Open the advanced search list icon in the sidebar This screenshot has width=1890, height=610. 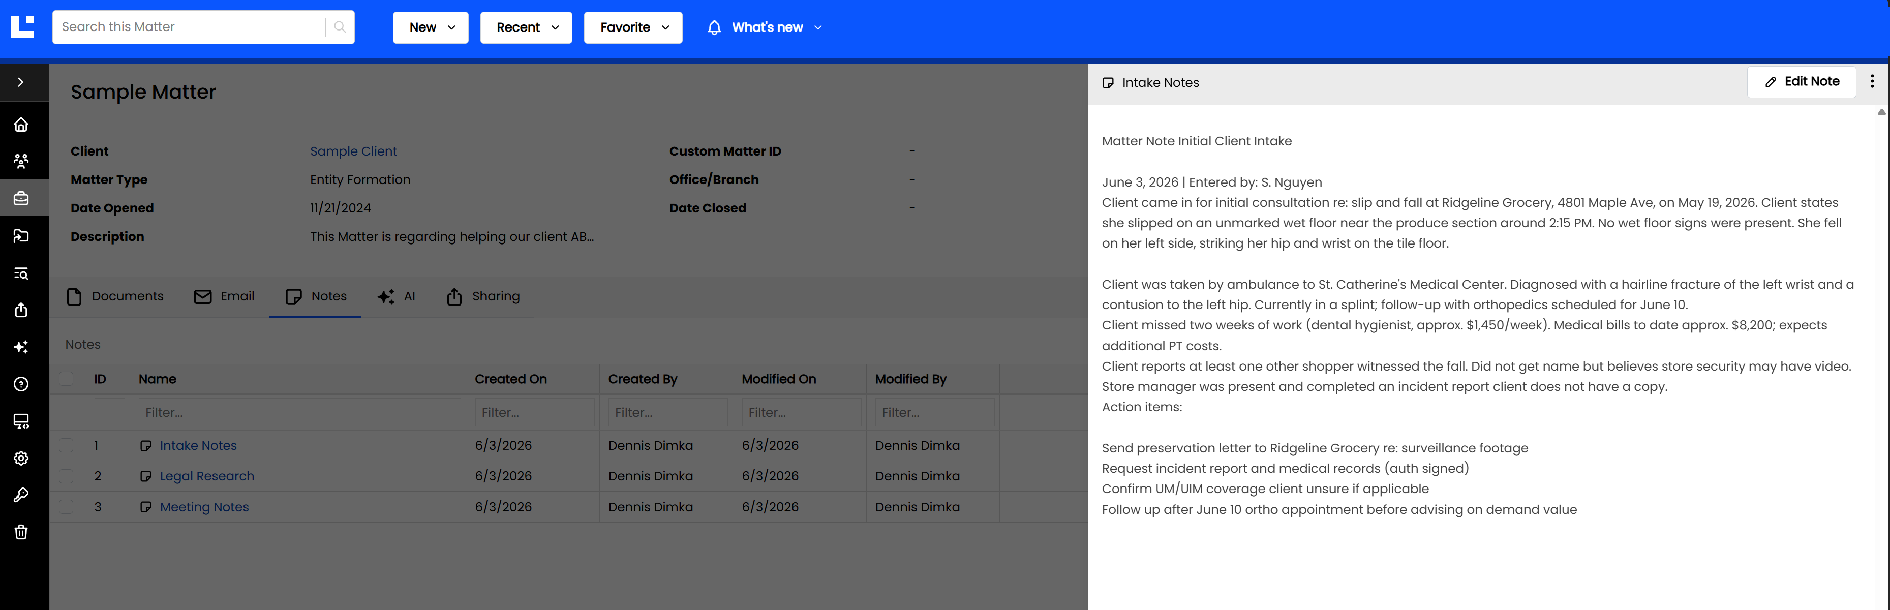click(21, 273)
